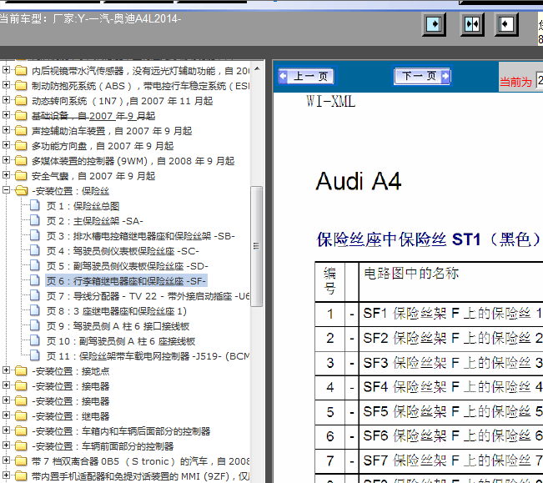Open 页 3：排水槽电控箱继电器座和保险丝架 -SB-
The width and height of the screenshot is (543, 483).
pos(141,236)
